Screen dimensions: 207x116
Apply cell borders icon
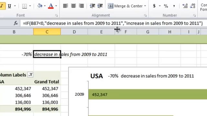point(25,6)
